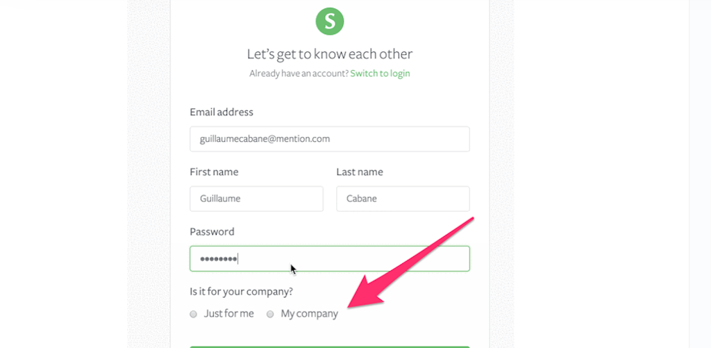711x348 pixels.
Task: Click the Password field label
Action: tap(212, 231)
